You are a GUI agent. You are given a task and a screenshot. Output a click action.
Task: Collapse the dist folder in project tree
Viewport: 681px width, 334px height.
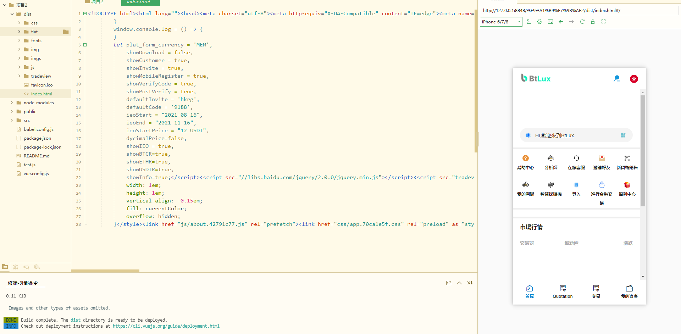pyautogui.click(x=12, y=14)
